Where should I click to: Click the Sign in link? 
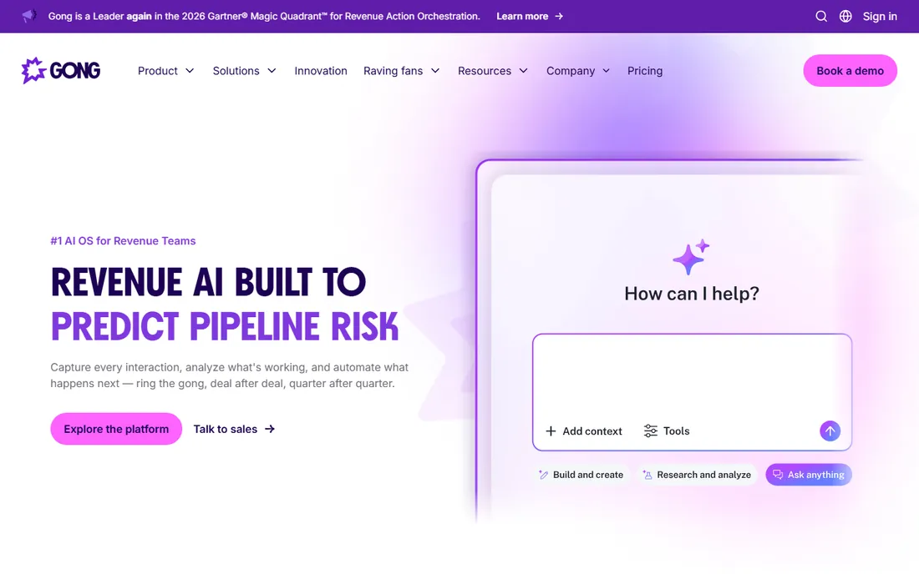880,17
